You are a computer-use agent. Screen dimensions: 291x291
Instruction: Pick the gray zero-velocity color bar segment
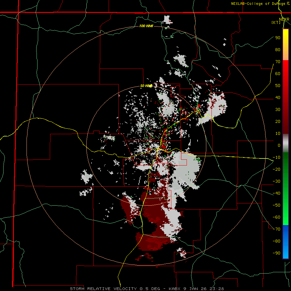coord(286,143)
